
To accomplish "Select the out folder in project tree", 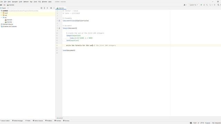I will click(x=5, y=15).
